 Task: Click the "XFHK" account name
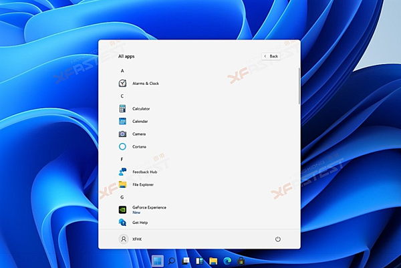[137, 239]
